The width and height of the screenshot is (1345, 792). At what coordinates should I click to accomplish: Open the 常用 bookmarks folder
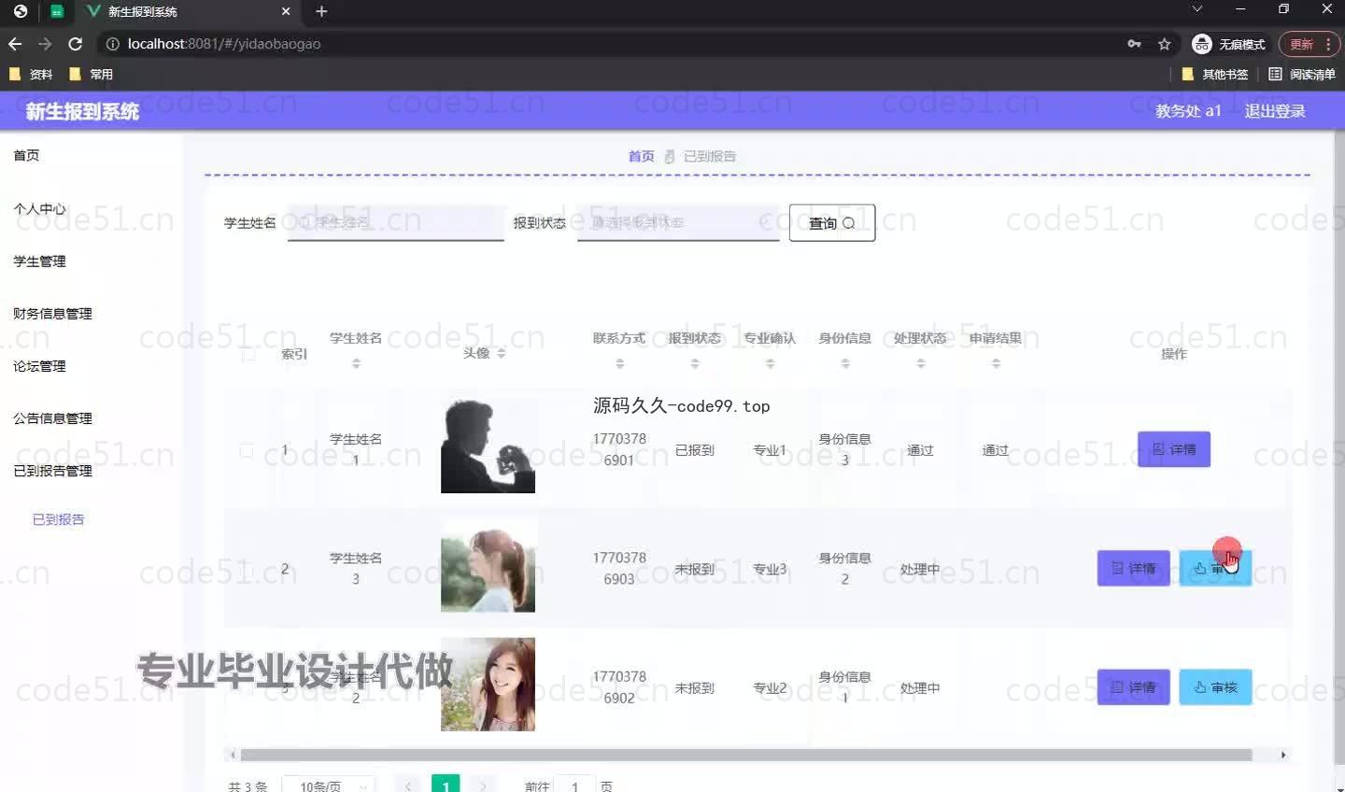(91, 74)
